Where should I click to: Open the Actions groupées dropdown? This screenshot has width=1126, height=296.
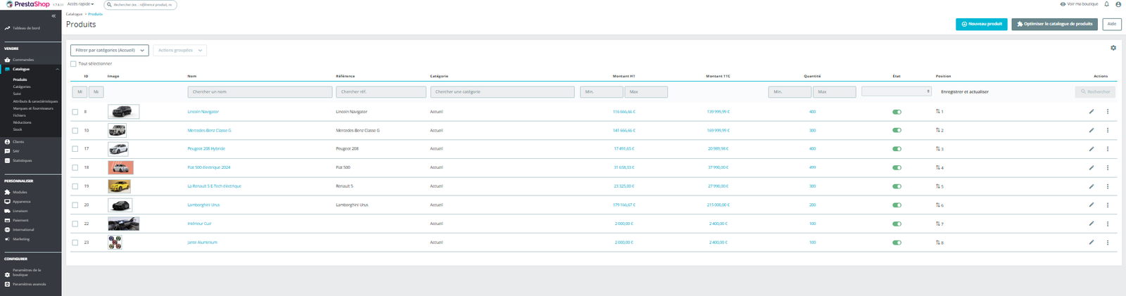click(180, 50)
